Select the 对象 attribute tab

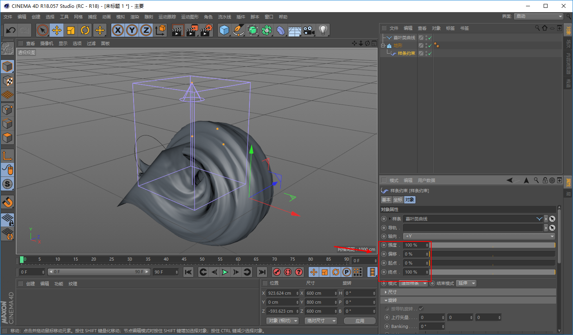pos(410,200)
